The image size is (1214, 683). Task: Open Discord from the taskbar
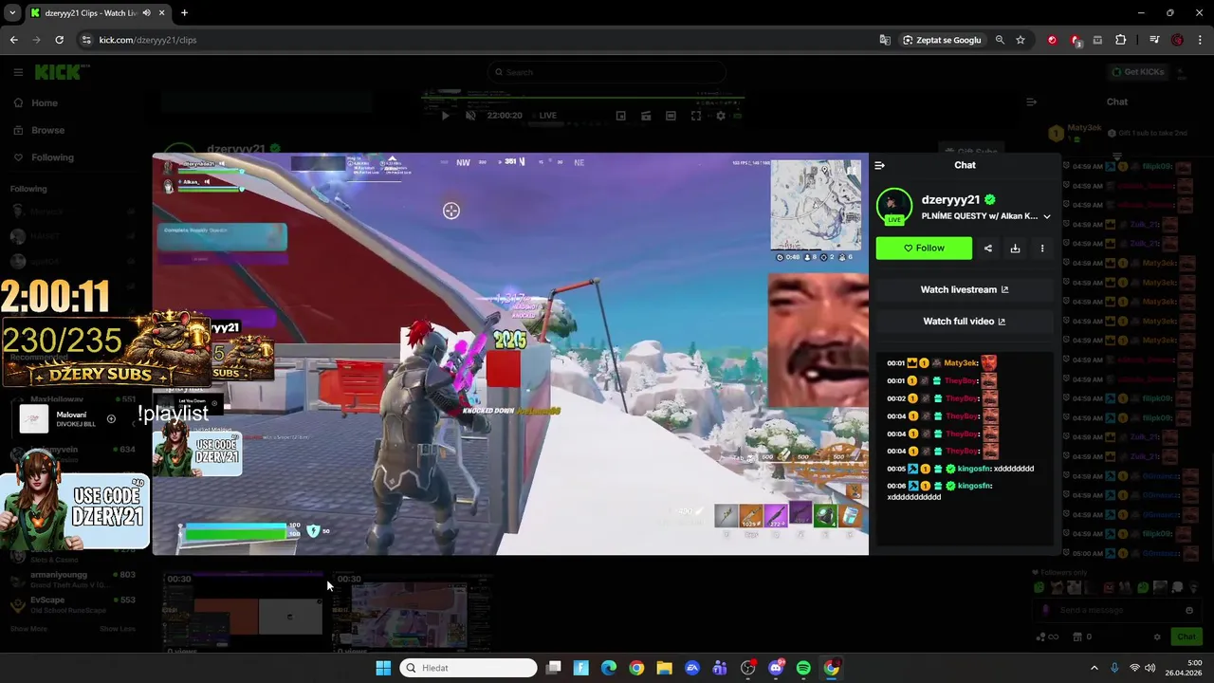click(776, 668)
